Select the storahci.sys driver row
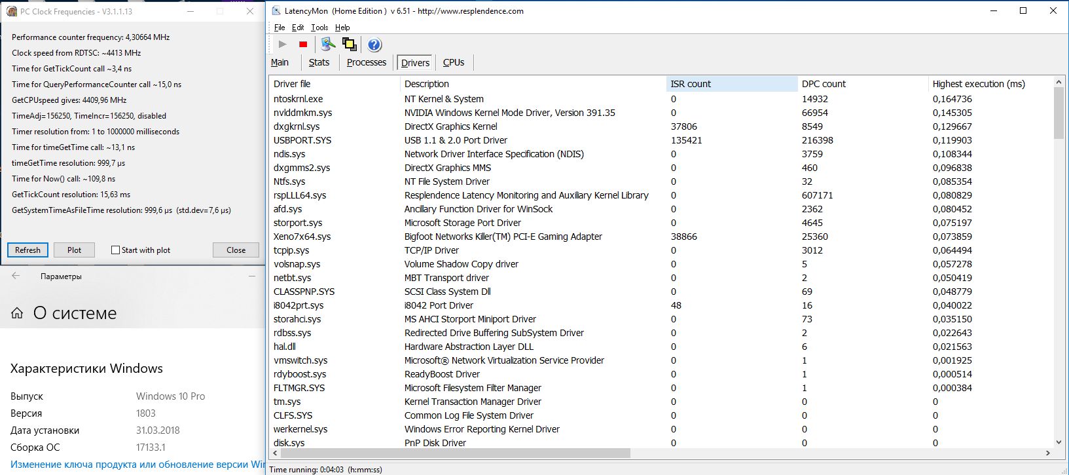 pos(661,319)
